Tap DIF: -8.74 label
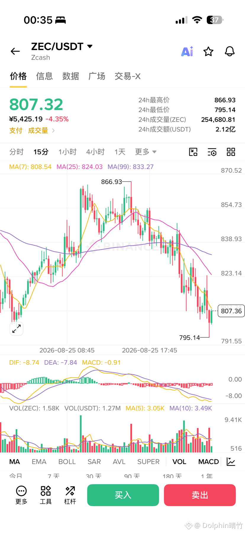 [24, 363]
